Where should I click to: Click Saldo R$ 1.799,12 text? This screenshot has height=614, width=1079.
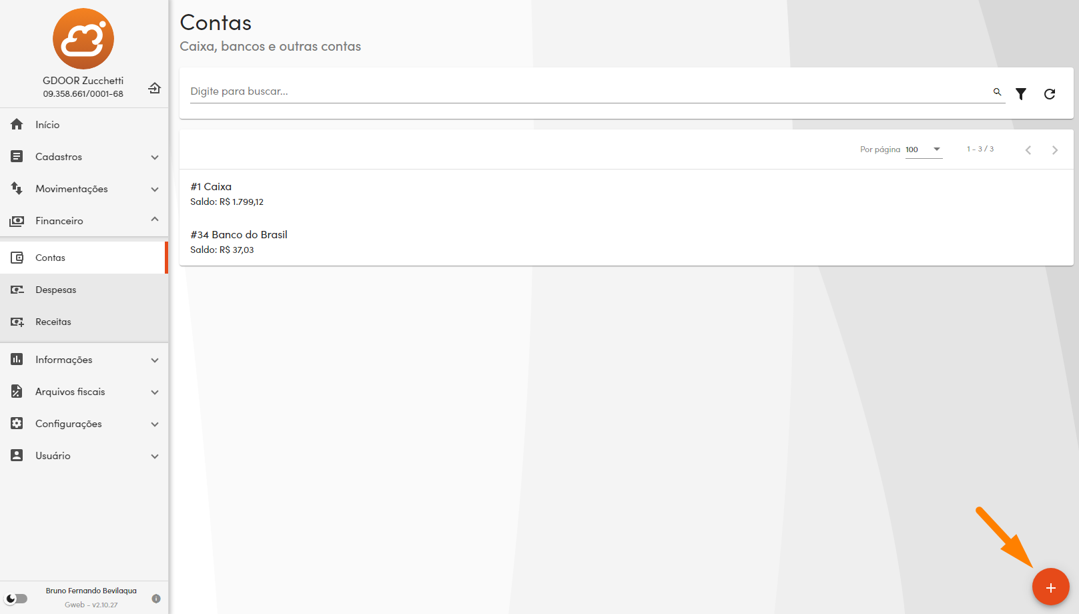coord(227,202)
